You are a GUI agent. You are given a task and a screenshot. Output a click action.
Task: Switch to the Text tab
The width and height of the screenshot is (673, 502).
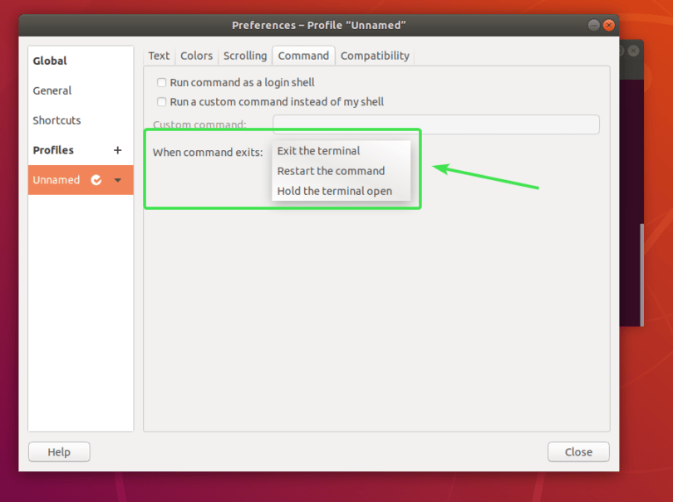click(x=159, y=56)
